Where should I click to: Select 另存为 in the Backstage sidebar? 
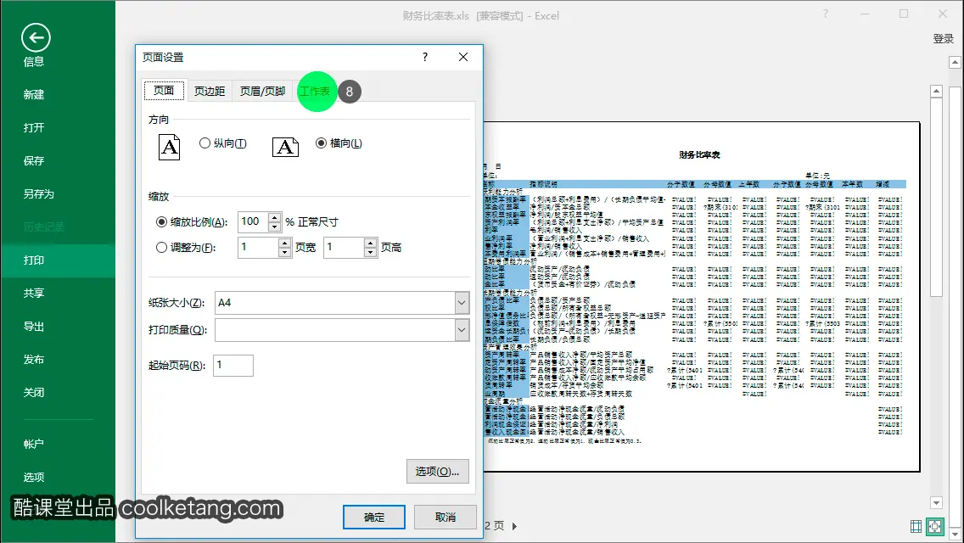click(39, 194)
